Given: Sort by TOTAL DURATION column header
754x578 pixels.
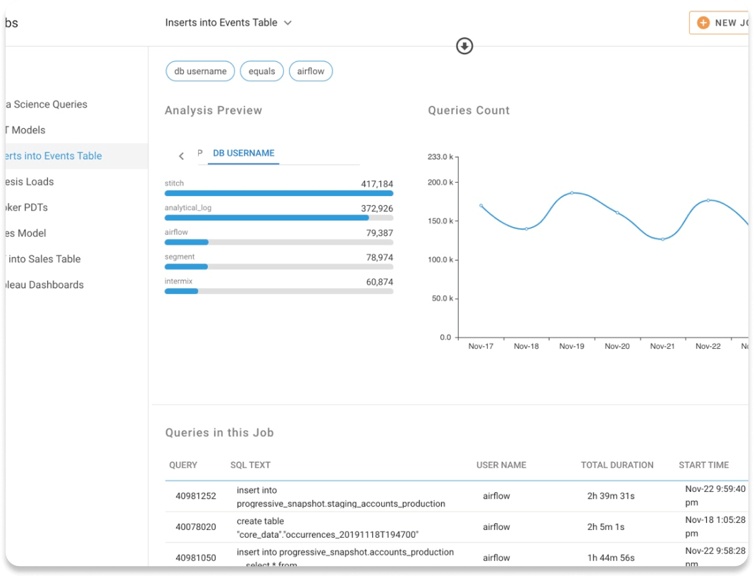Looking at the screenshot, I should coord(617,465).
